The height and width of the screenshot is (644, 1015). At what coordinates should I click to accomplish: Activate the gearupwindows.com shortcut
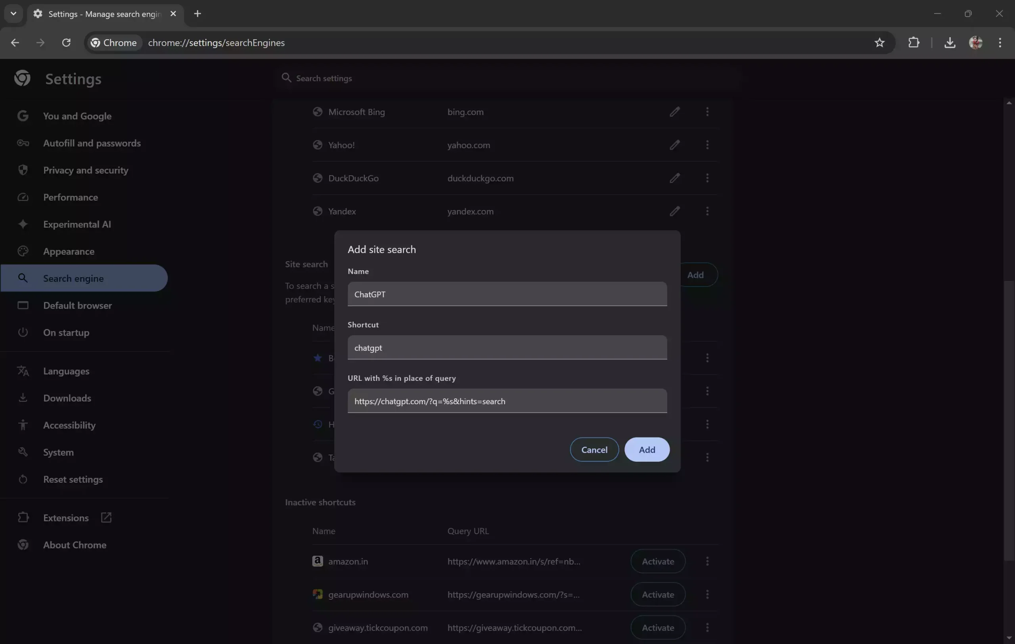pyautogui.click(x=657, y=594)
